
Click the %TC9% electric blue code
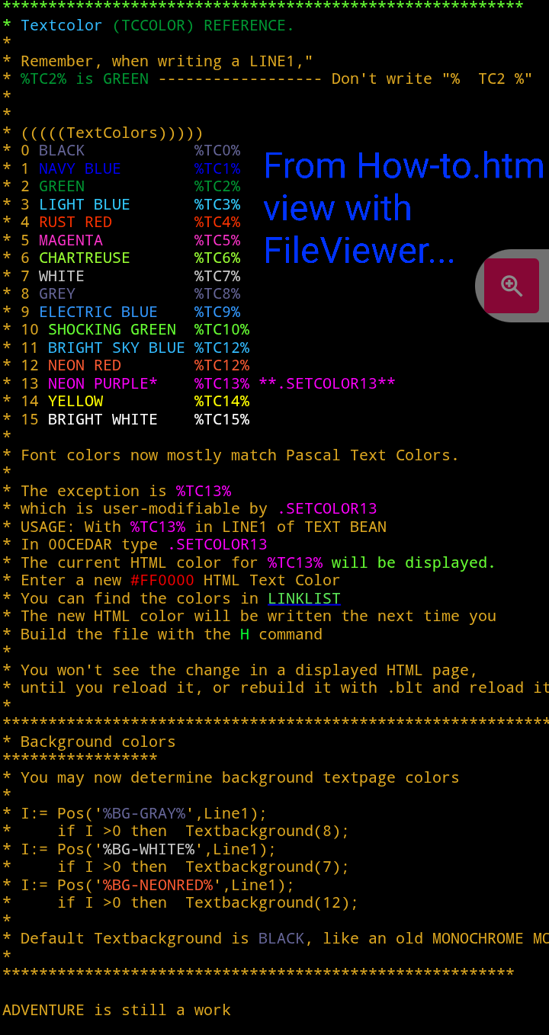217,312
